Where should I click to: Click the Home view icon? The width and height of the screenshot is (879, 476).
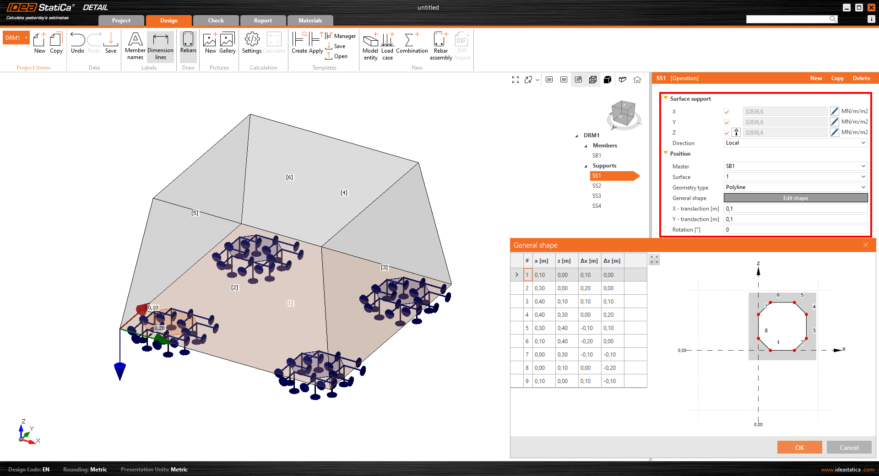pyautogui.click(x=637, y=80)
